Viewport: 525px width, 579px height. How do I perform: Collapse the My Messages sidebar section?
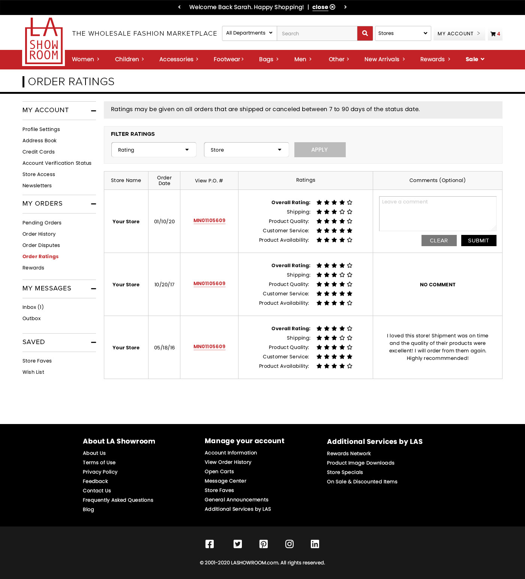coord(93,289)
